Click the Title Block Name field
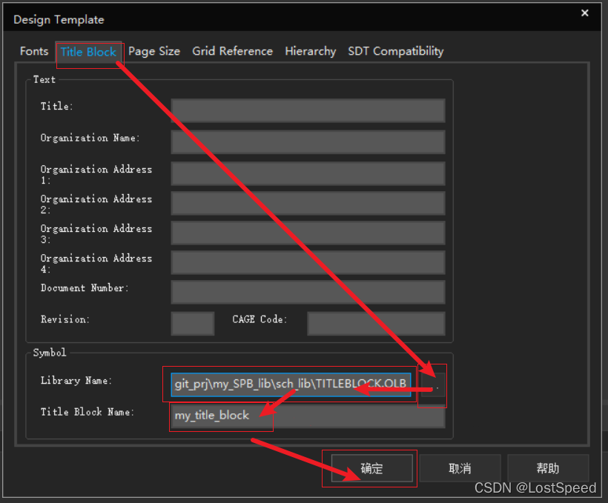This screenshot has width=608, height=503. coord(308,416)
